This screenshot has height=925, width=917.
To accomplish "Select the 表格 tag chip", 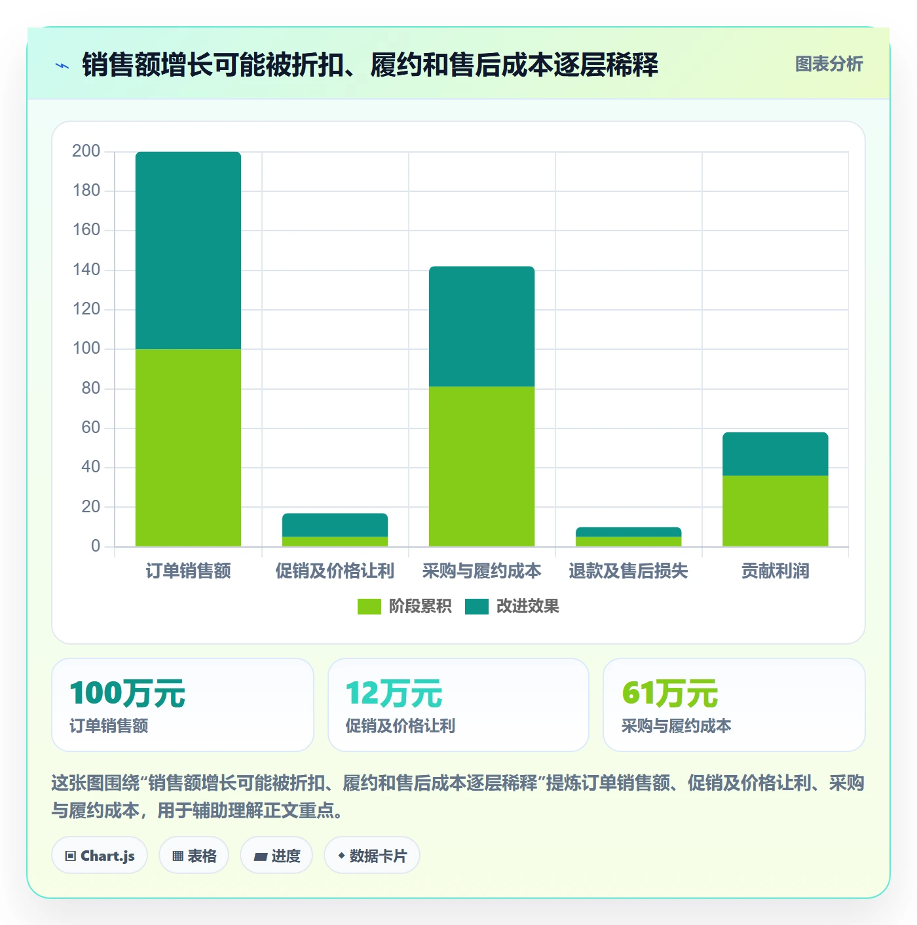I will (x=194, y=856).
